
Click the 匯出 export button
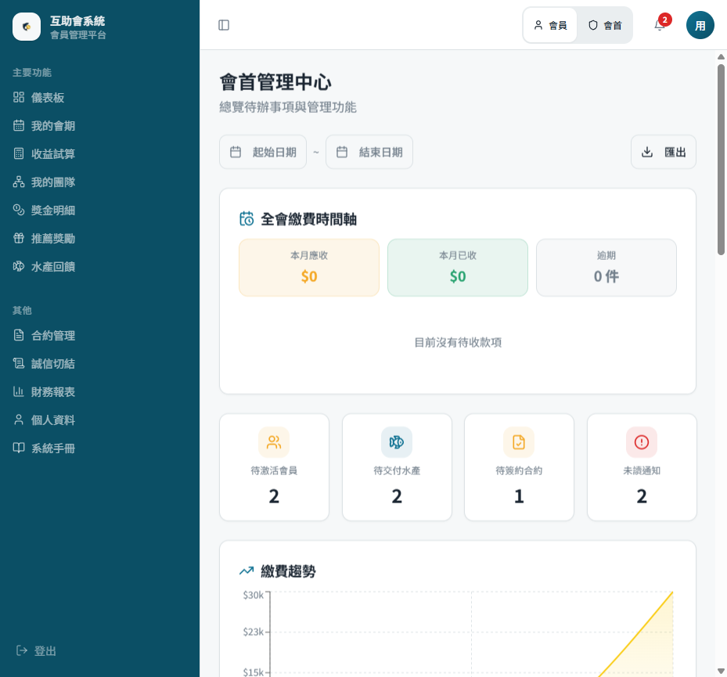(663, 152)
